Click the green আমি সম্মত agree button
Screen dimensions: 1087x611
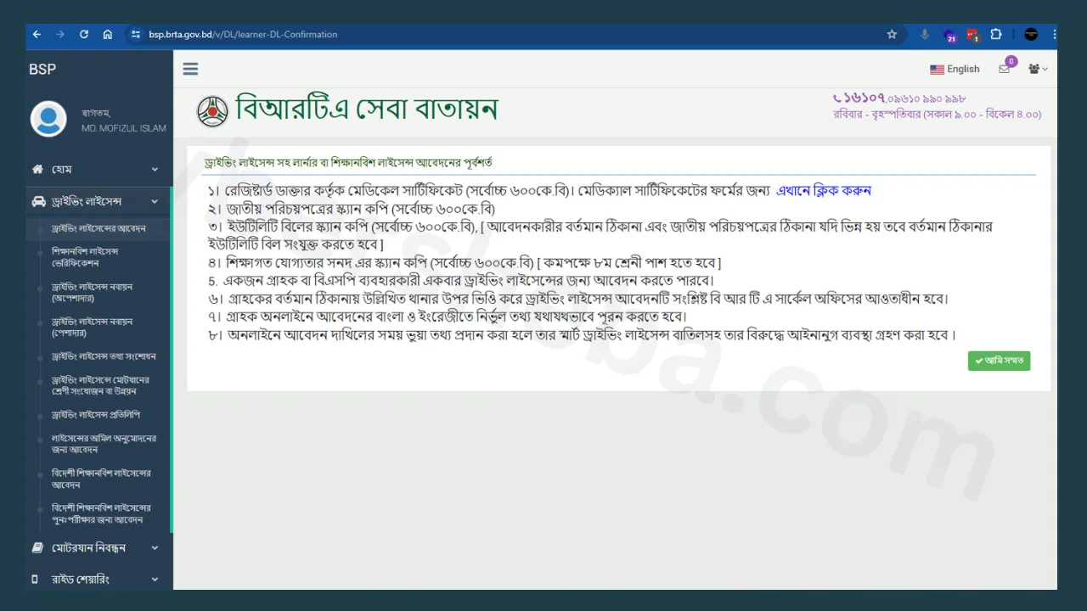(999, 360)
